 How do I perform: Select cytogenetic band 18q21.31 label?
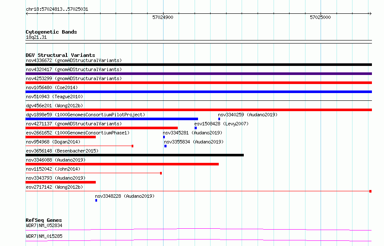36,37
